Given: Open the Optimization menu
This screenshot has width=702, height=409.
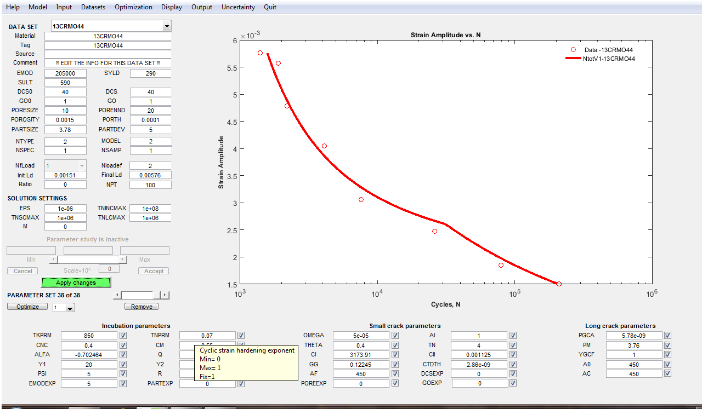Looking at the screenshot, I should (133, 7).
